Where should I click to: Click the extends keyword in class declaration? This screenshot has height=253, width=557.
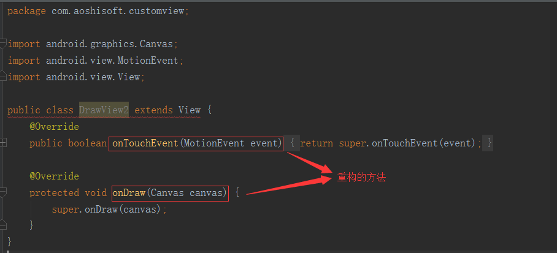(153, 110)
